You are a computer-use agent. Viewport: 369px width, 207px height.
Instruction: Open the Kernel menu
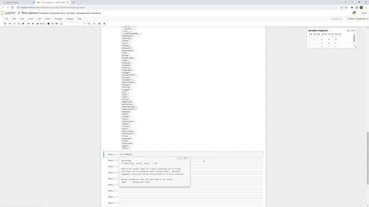pos(48,19)
